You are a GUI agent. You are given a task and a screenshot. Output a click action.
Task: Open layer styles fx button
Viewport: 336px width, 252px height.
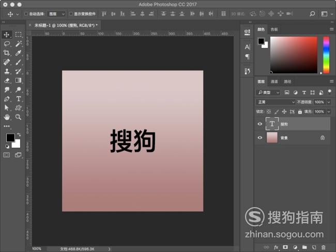276,247
